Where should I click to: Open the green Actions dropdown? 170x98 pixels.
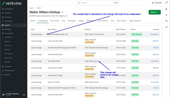[x=155, y=12]
